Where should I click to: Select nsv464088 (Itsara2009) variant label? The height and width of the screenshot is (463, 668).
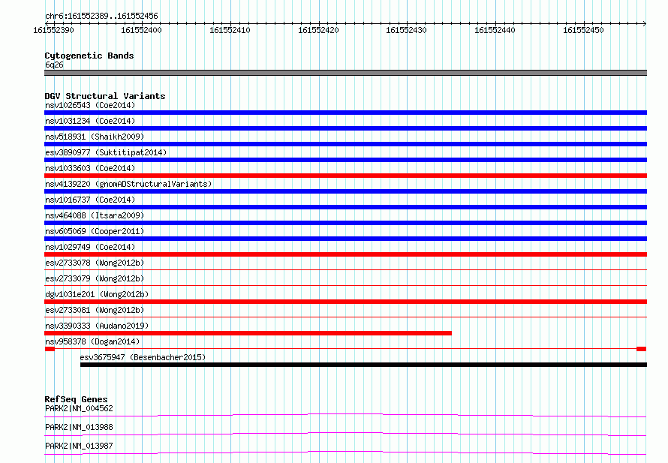[95, 215]
